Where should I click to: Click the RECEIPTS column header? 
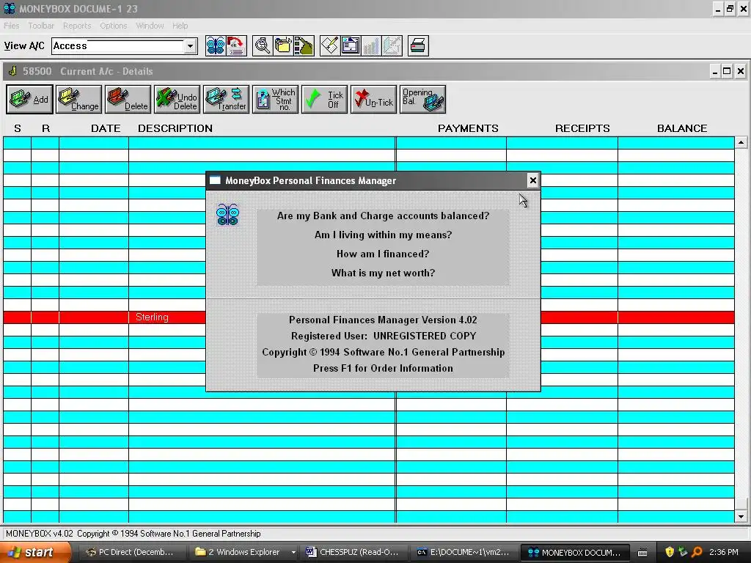pos(582,128)
